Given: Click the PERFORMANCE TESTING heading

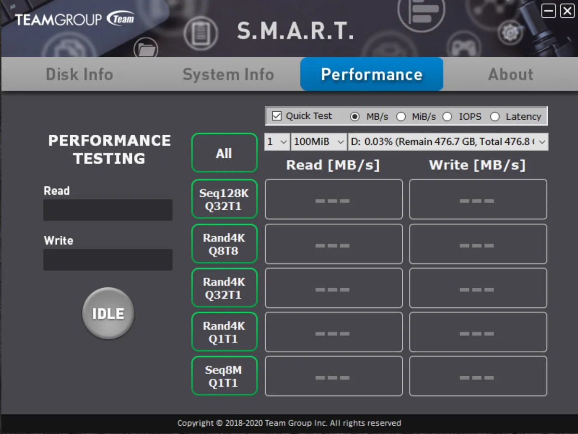Looking at the screenshot, I should 109,149.
